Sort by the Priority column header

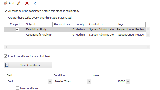click(x=82, y=24)
